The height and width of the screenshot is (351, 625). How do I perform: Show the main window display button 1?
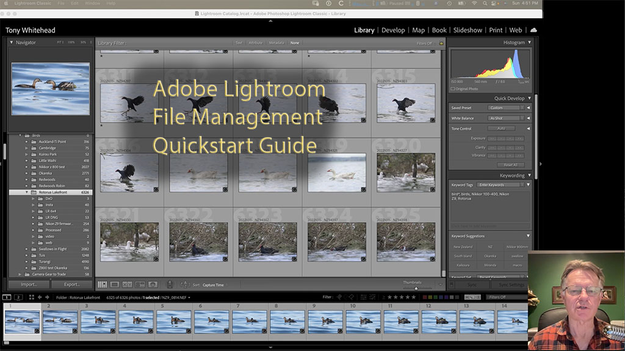tap(7, 297)
